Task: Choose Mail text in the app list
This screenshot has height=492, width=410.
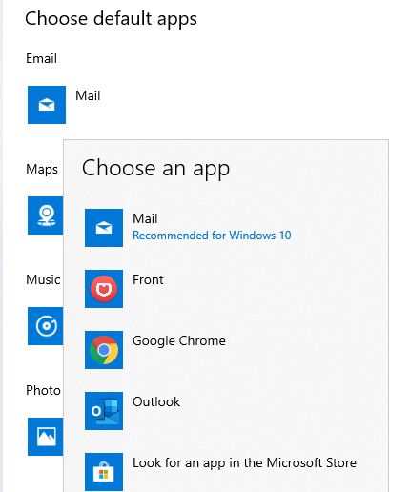Action: (x=145, y=218)
